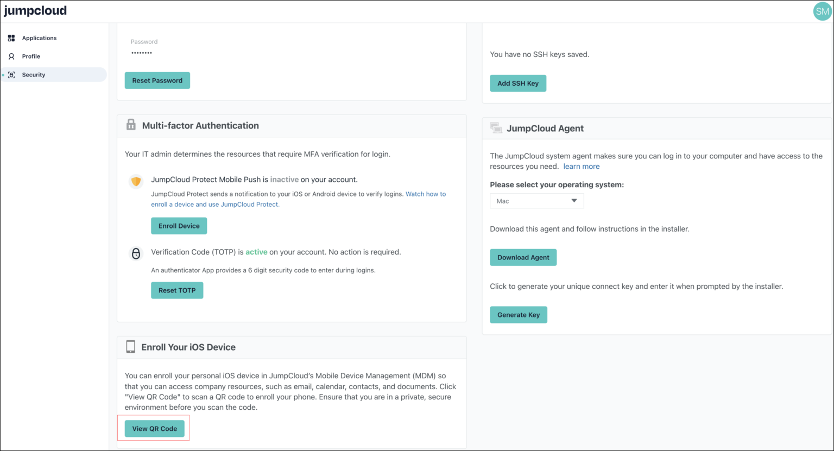The height and width of the screenshot is (451, 834).
Task: Click the JumpCloud Protect shield icon
Action: click(136, 181)
